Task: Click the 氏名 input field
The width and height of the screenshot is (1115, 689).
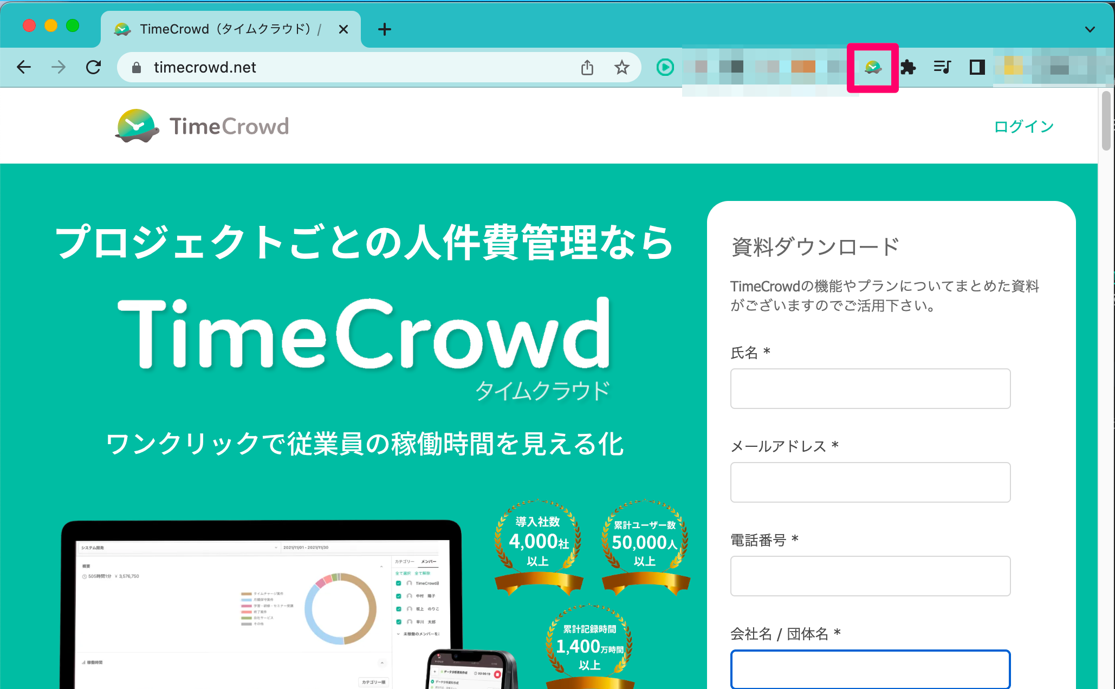Action: click(870, 388)
